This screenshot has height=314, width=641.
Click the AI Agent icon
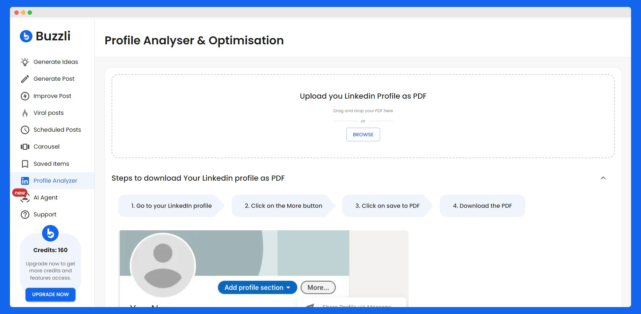(25, 198)
